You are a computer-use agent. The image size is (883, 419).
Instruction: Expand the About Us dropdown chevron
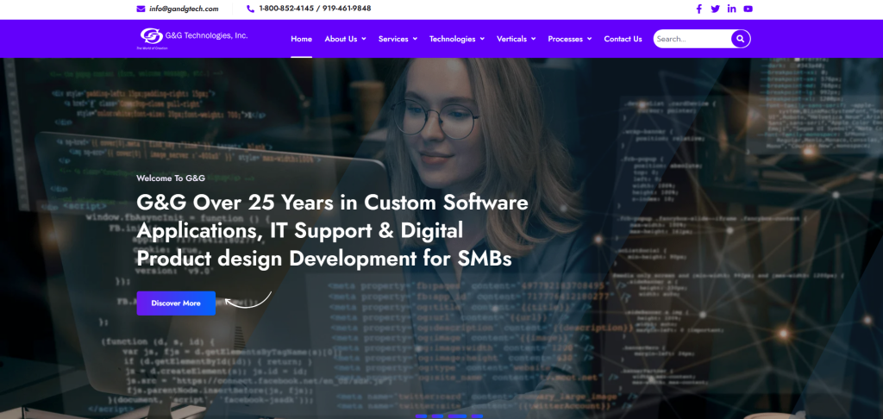pos(364,39)
